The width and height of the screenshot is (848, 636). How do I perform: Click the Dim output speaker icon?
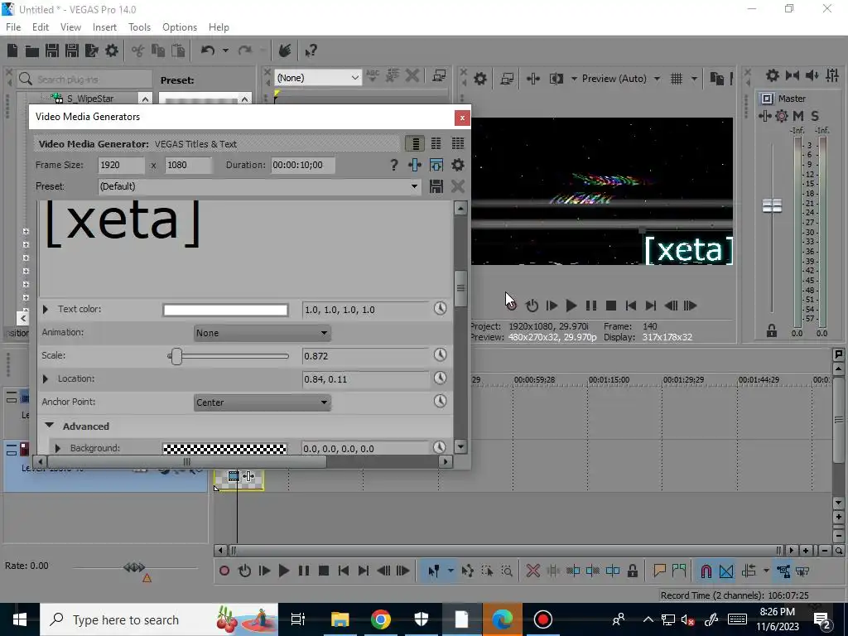(812, 75)
